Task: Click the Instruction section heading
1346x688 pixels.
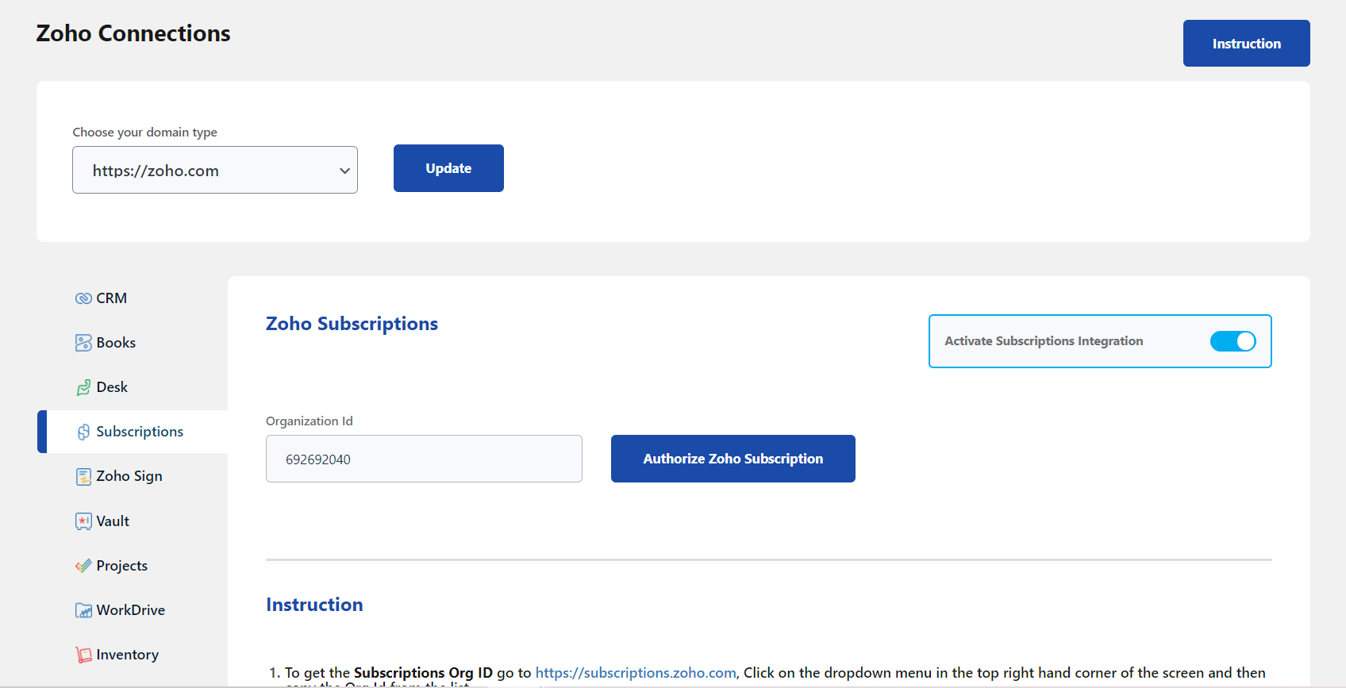Action: (x=314, y=605)
